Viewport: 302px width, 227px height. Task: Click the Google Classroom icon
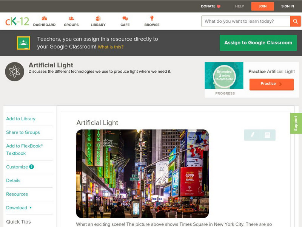(23, 43)
